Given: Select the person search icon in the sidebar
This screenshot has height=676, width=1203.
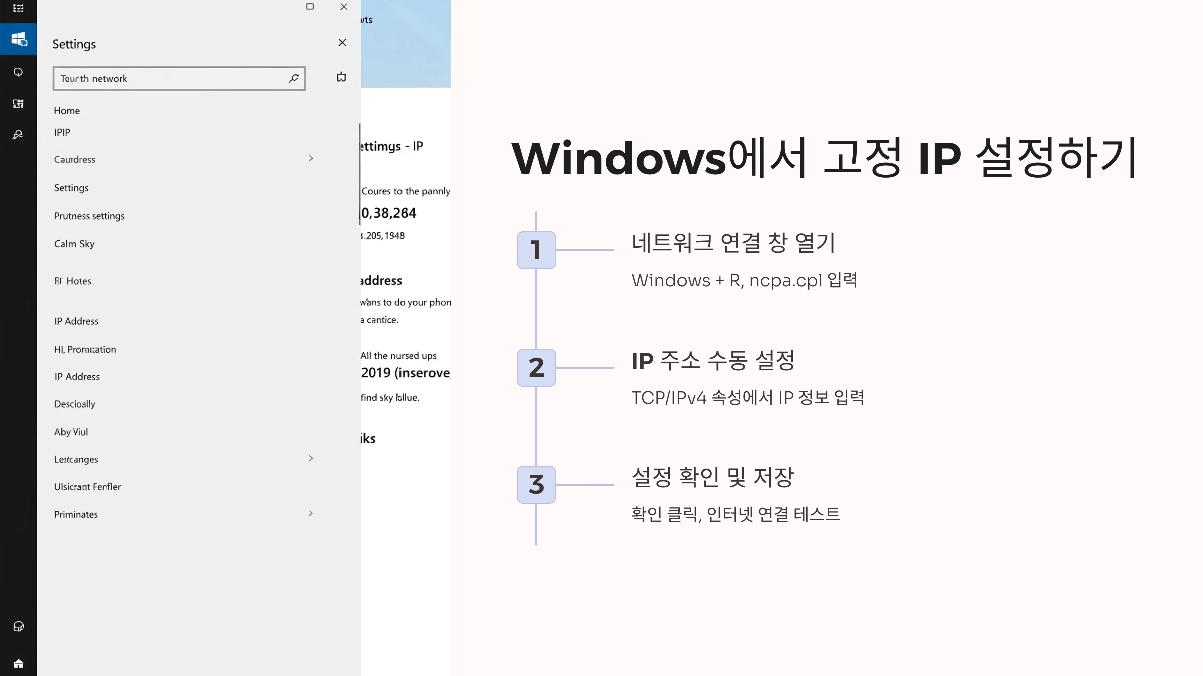Looking at the screenshot, I should (x=19, y=134).
